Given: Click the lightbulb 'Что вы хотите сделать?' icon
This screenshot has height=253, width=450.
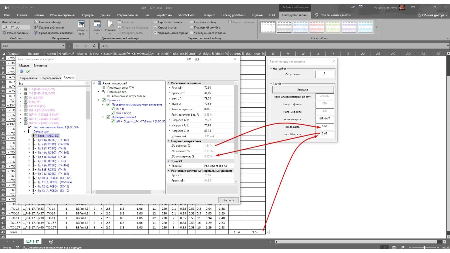Looking at the screenshot, I should pos(317,15).
